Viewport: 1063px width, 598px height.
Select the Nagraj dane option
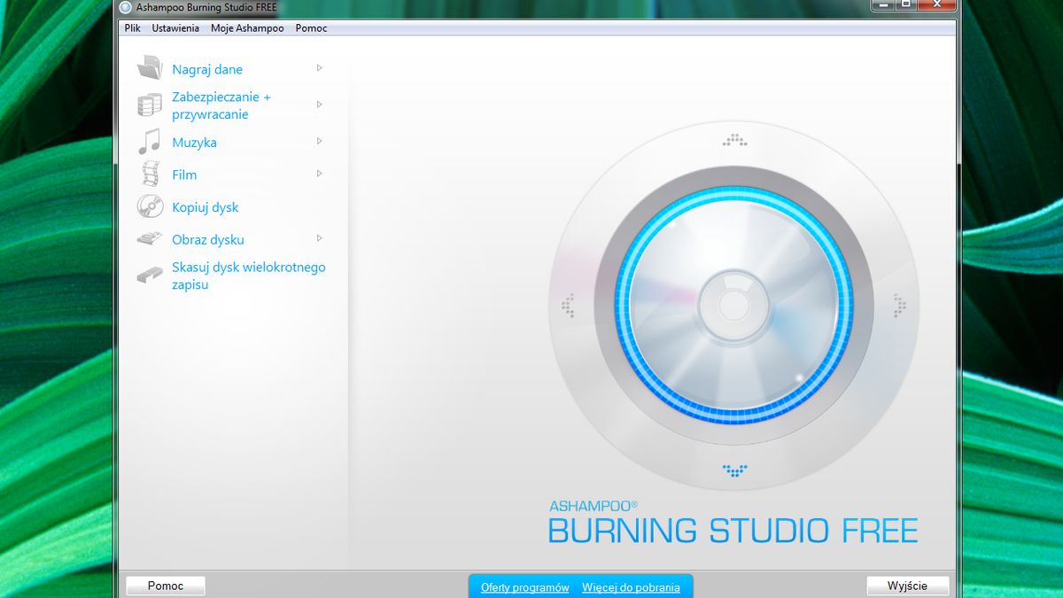207,69
